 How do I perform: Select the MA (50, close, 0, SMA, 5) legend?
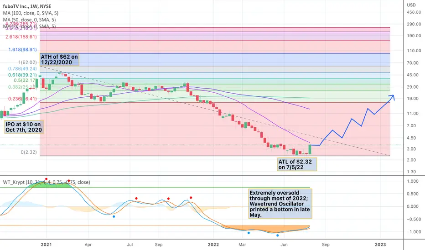29,20
